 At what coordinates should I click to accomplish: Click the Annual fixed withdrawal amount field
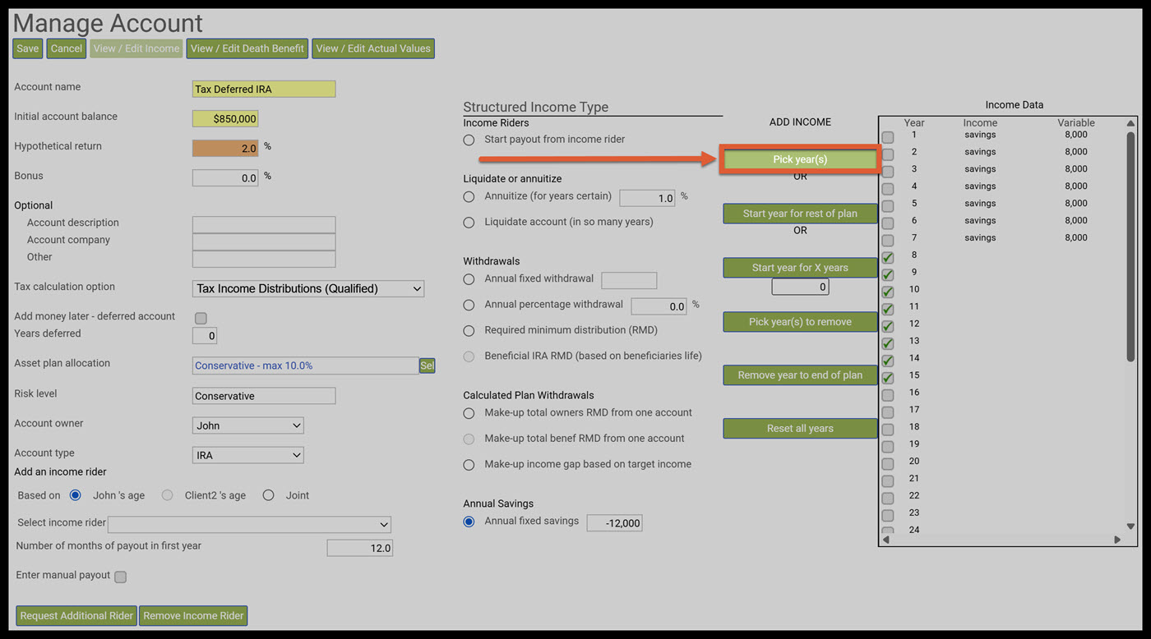(x=629, y=281)
